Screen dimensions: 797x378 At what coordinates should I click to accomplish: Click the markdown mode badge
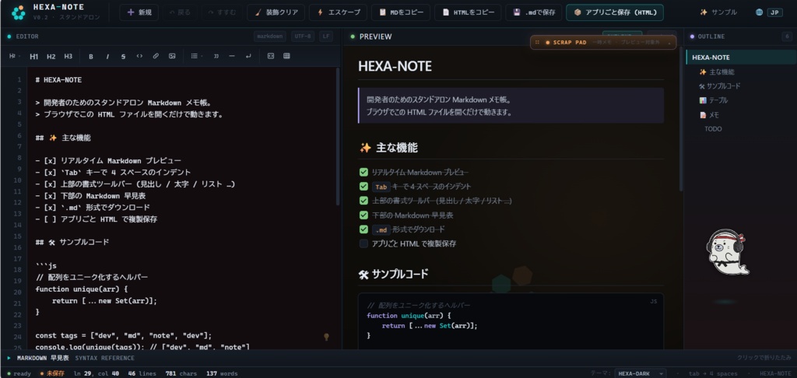pos(270,37)
